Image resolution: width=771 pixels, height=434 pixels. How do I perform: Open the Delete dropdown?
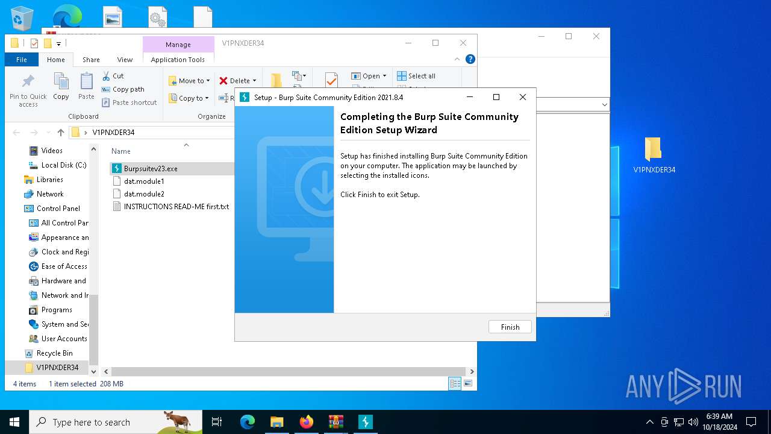[x=237, y=81]
